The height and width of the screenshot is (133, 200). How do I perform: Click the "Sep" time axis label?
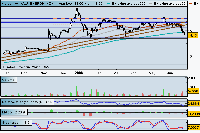click(7, 73)
